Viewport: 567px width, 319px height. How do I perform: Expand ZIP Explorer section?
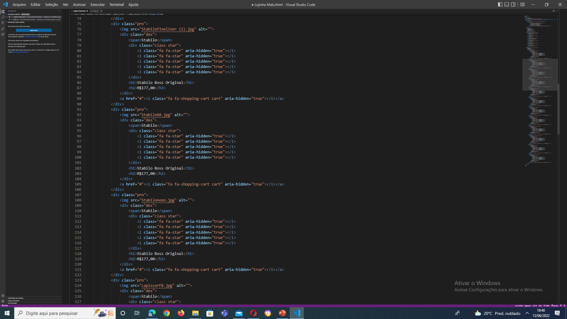[34, 303]
